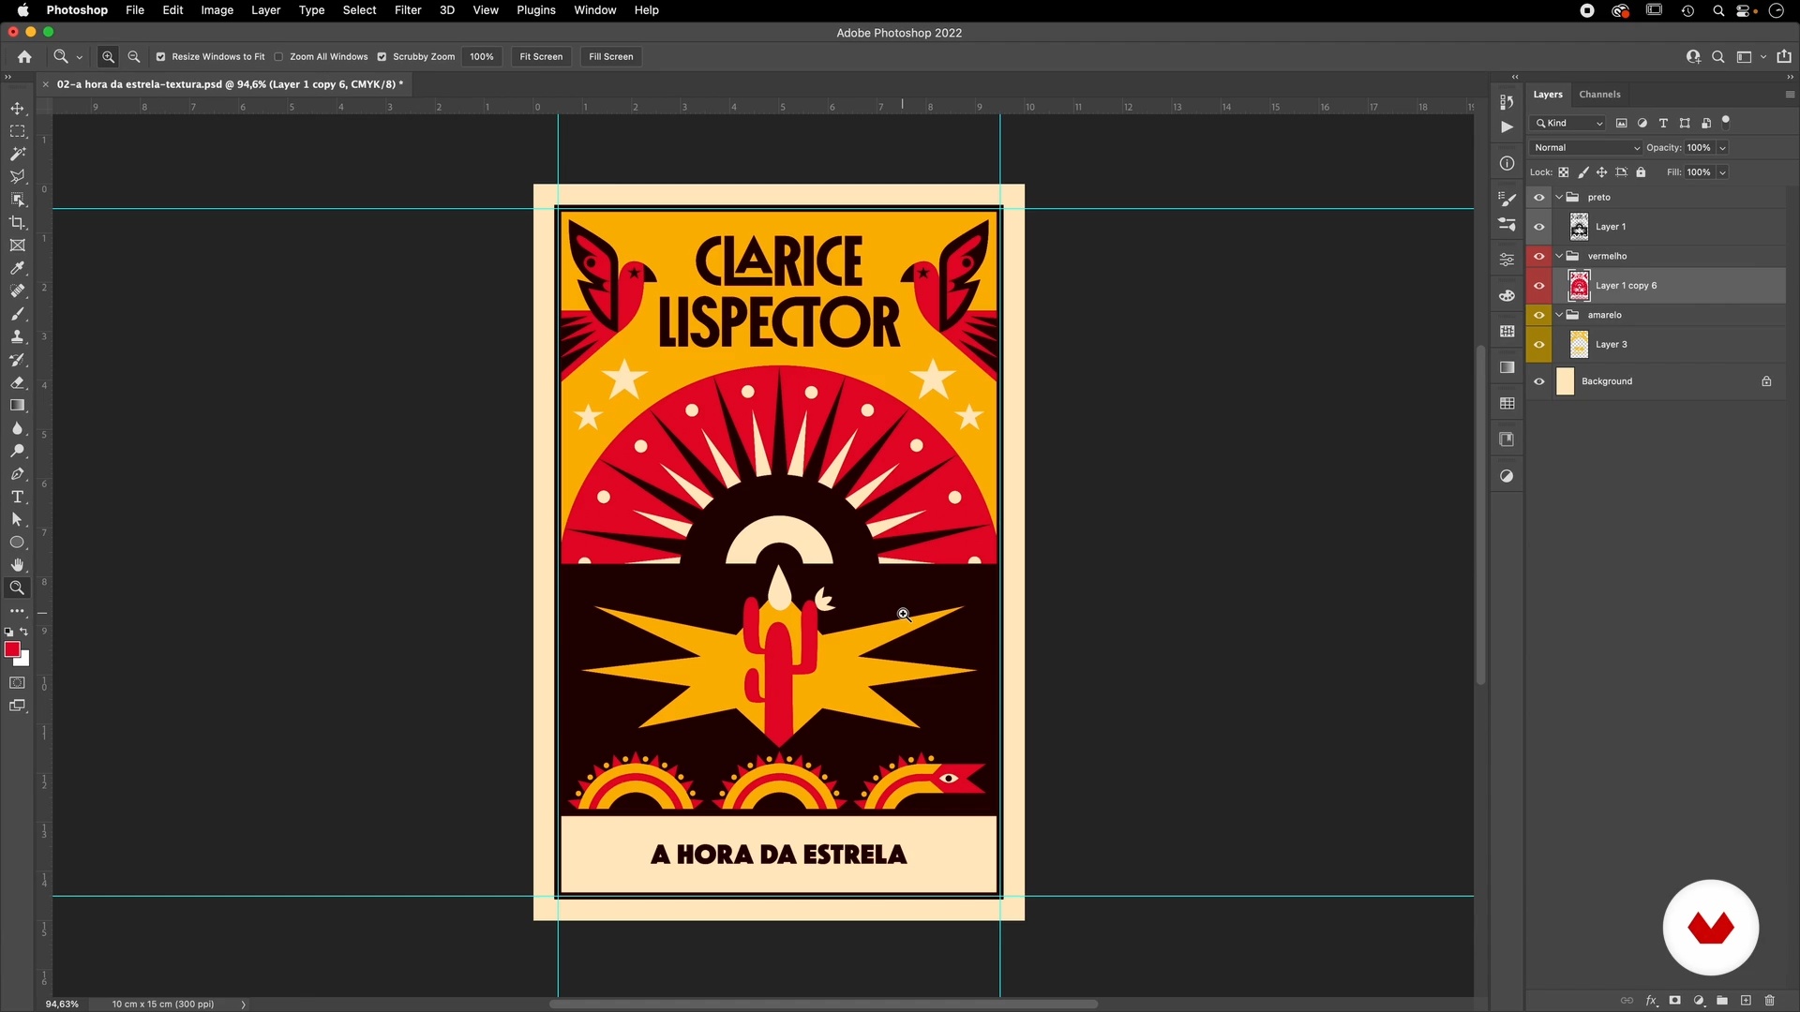Select the Brush tool

17,314
